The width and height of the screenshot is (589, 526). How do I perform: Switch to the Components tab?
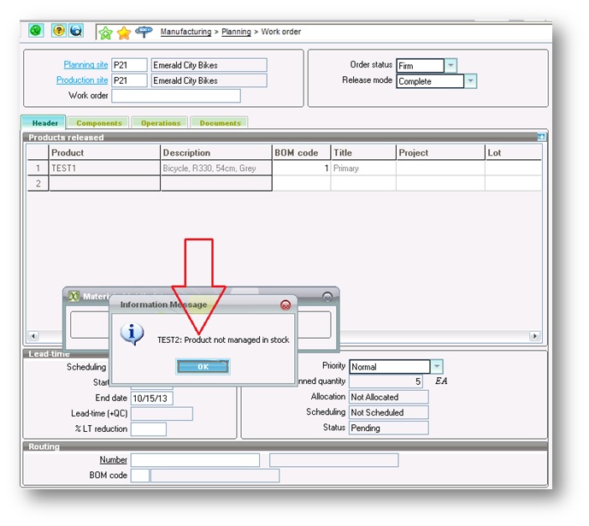coord(98,123)
